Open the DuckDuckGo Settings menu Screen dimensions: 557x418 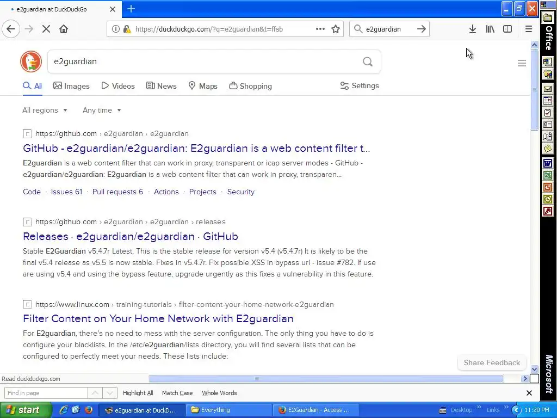(x=360, y=85)
